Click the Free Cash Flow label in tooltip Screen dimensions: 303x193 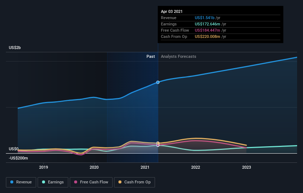tap(175, 30)
